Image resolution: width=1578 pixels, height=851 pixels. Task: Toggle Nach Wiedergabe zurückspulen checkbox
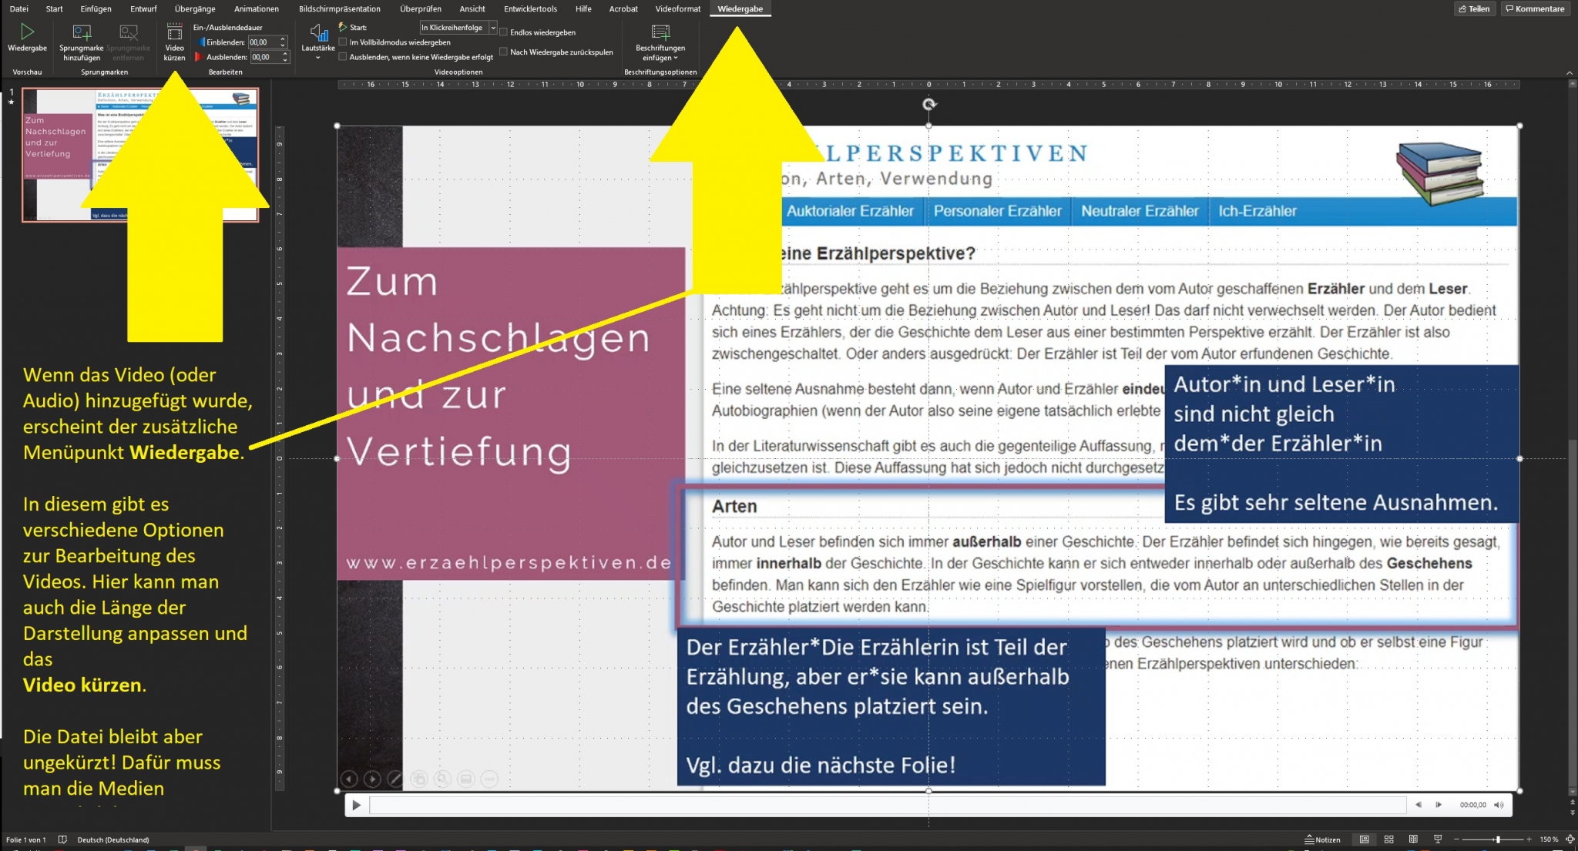[504, 52]
